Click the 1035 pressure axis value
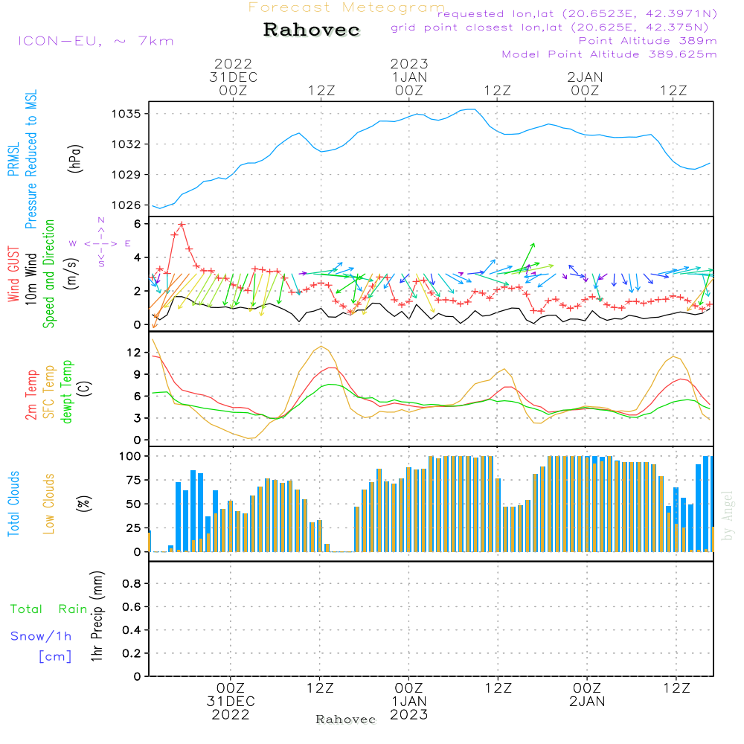Screen dimensions: 744x744 (126, 114)
